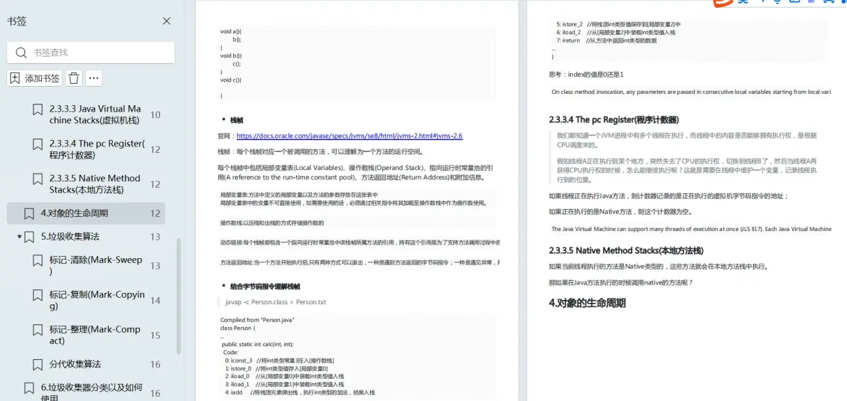The width and height of the screenshot is (847, 401).
Task: Open the docs.oracle.com jvms-2.6 link
Action: tap(350, 137)
